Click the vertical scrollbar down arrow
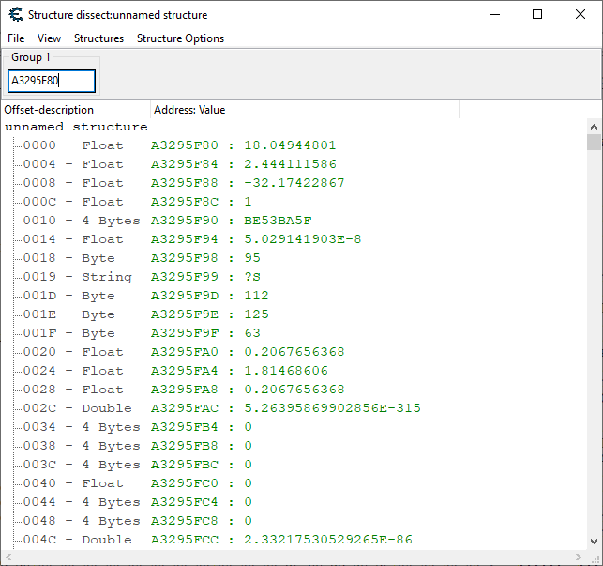The width and height of the screenshot is (603, 566). 594,542
